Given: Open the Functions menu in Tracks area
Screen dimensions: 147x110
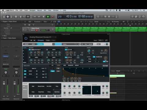Looking at the screenshot, I should tap(38, 22).
